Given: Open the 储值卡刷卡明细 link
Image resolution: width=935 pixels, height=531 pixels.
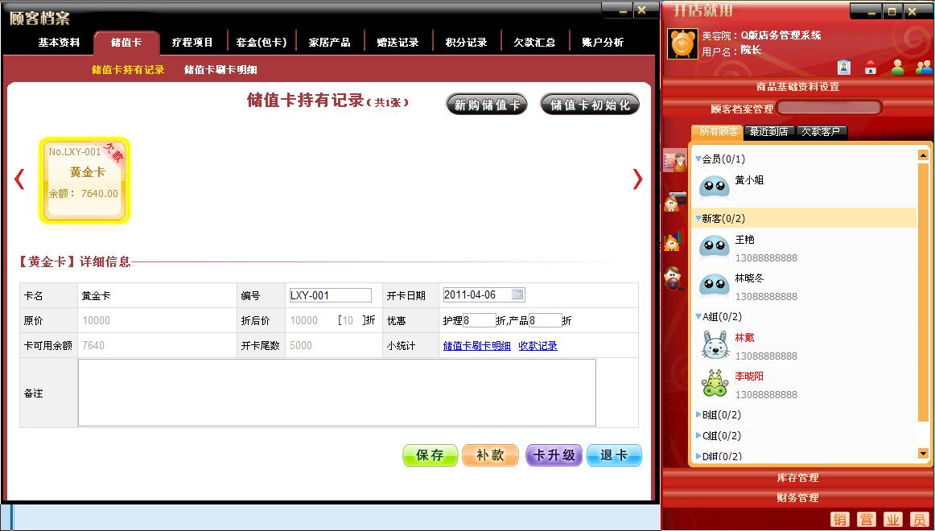Looking at the screenshot, I should [x=476, y=346].
